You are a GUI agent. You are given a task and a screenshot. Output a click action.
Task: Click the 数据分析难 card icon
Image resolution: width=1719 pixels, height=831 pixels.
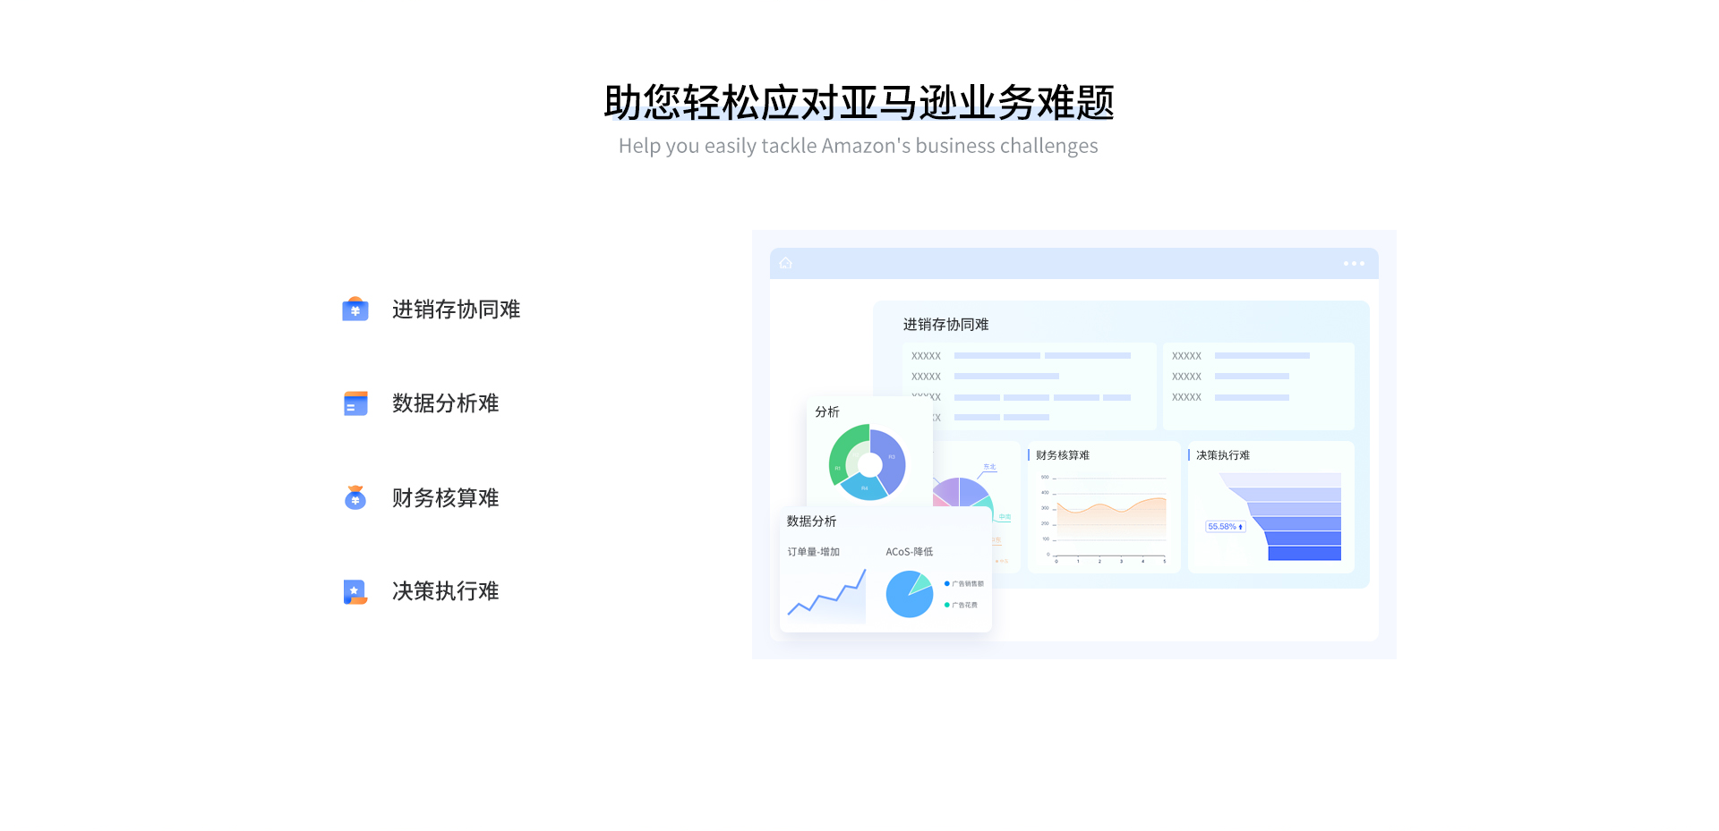(355, 403)
